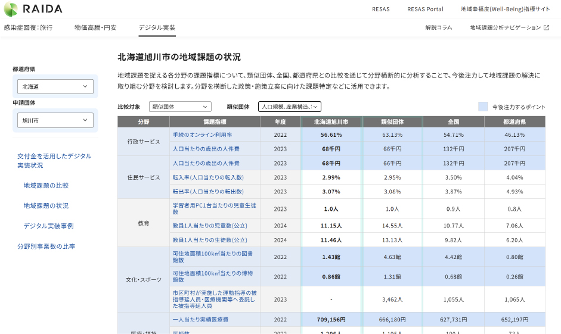Switch to the 感染症回復:旅行 tab

28,27
